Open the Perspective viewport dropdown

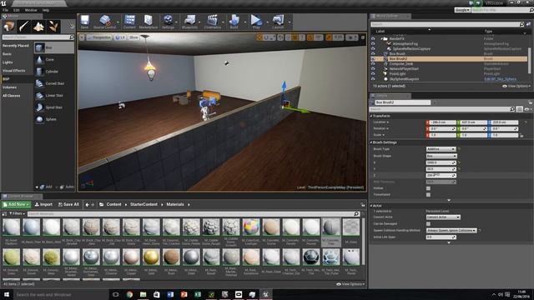[x=99, y=37]
